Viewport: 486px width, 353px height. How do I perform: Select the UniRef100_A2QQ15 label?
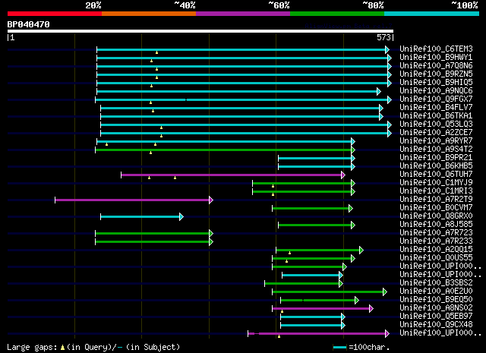436,250
